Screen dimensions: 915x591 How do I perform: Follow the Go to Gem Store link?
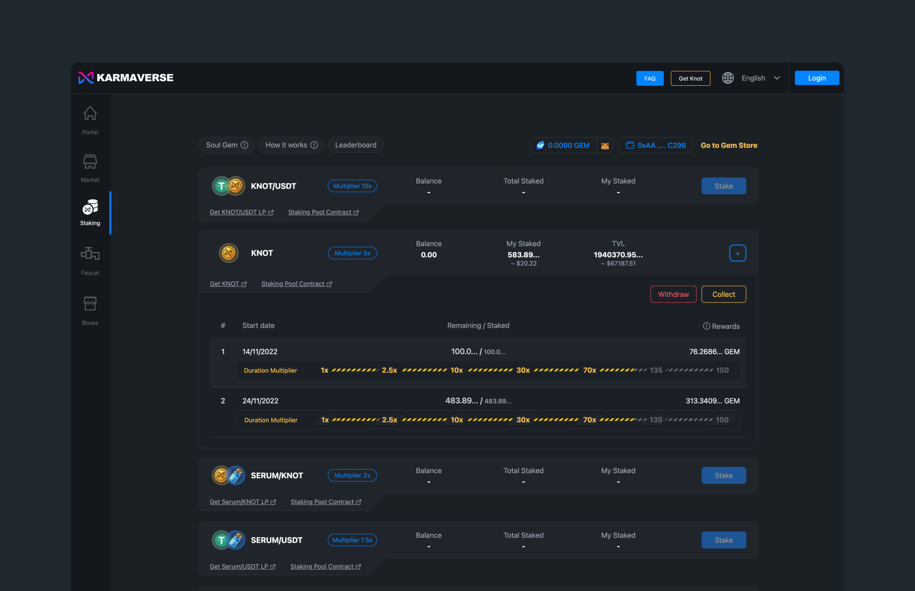pyautogui.click(x=728, y=146)
